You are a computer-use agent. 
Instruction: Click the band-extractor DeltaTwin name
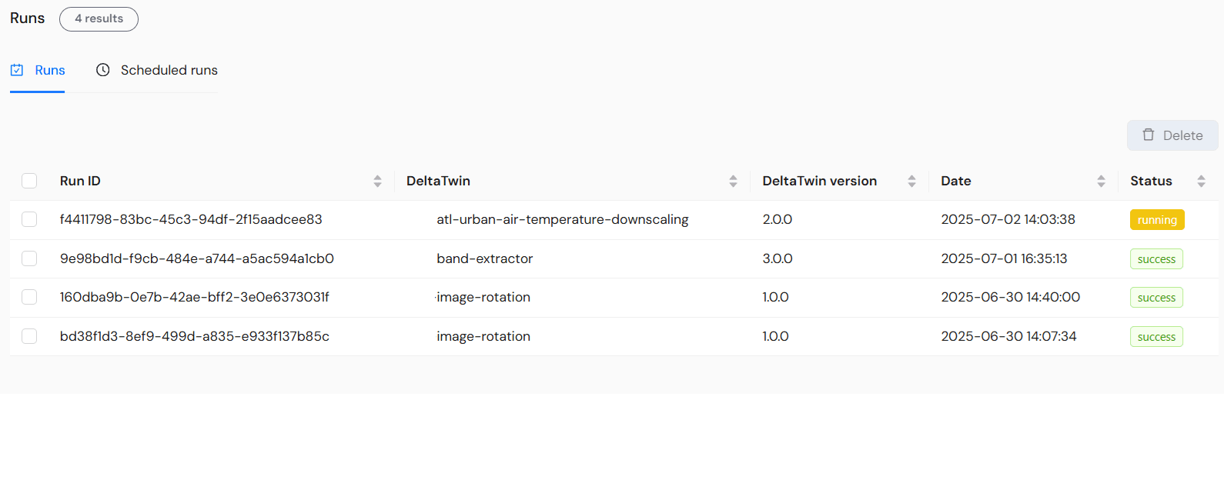[484, 258]
